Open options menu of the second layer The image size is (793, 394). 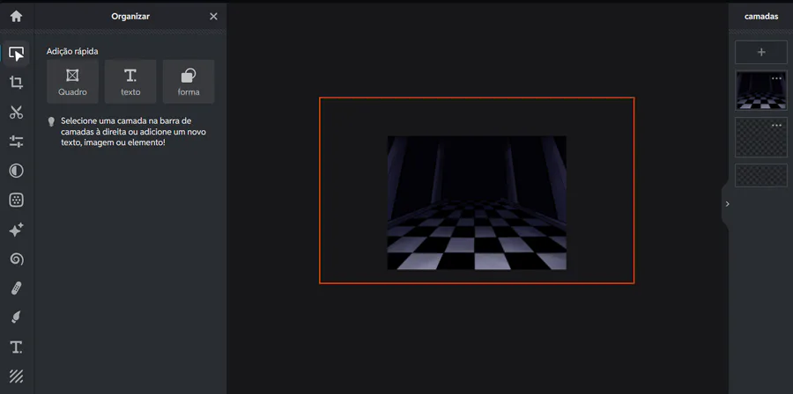point(777,126)
